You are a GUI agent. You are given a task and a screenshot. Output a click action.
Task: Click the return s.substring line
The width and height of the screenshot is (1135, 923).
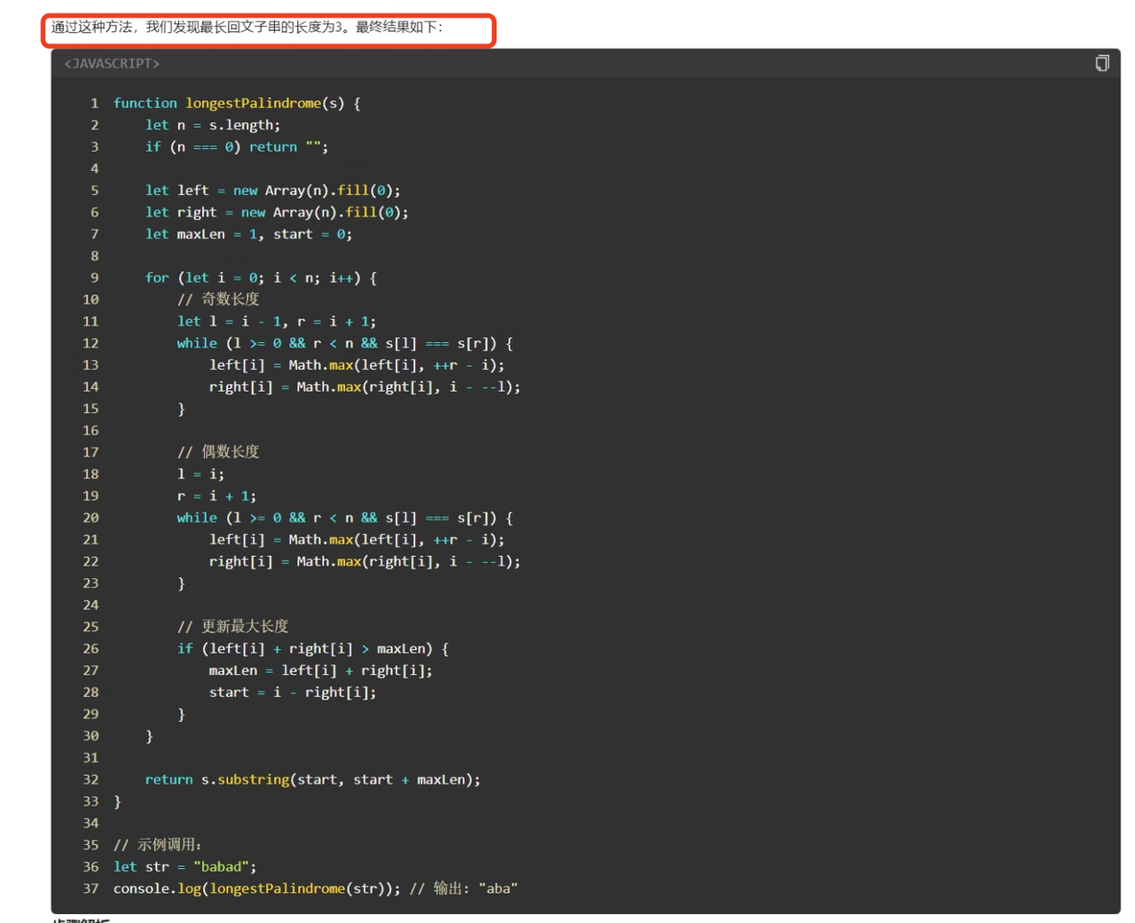click(313, 779)
